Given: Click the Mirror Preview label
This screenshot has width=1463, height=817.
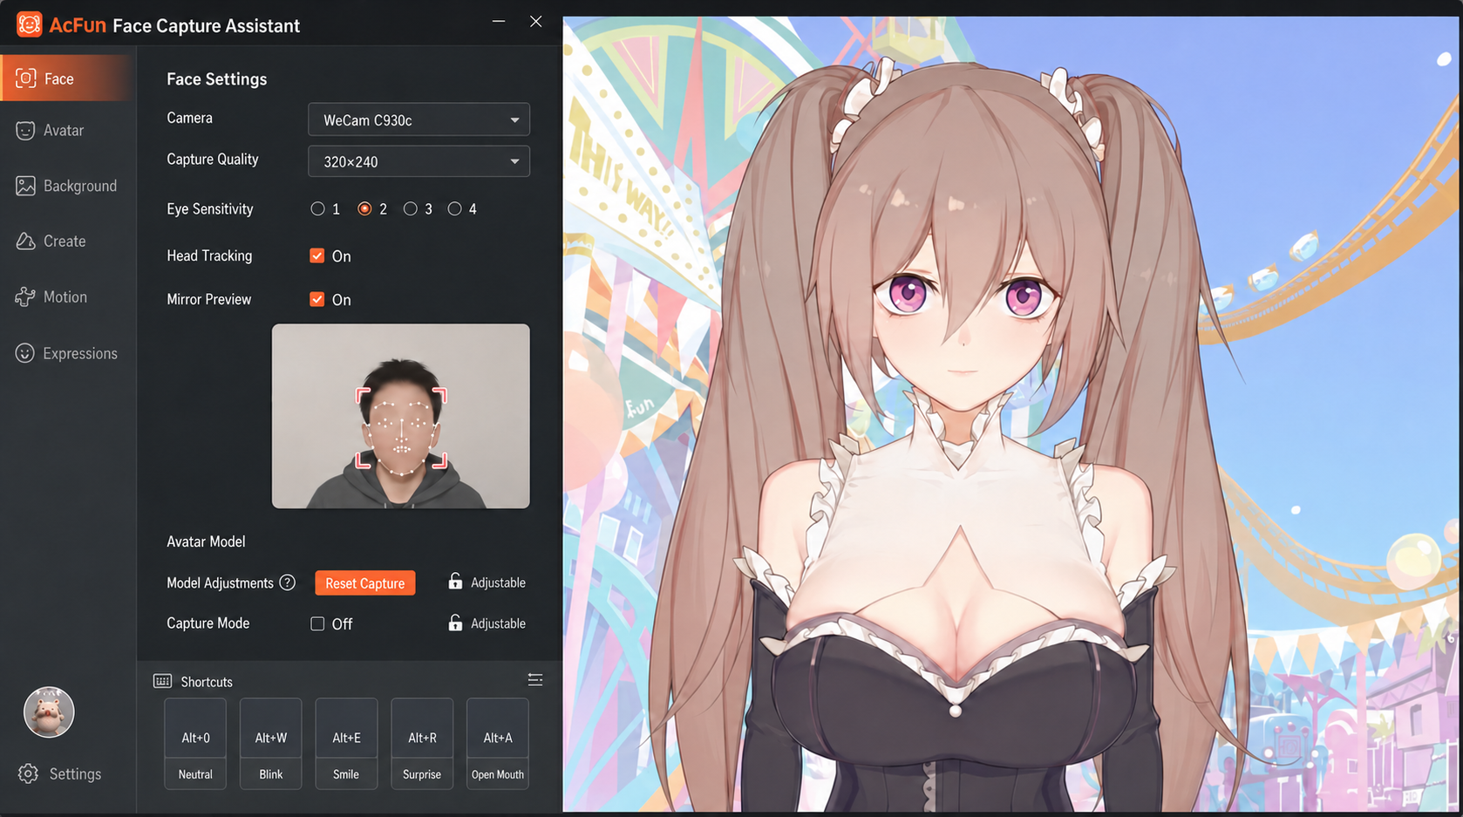Looking at the screenshot, I should 209,299.
